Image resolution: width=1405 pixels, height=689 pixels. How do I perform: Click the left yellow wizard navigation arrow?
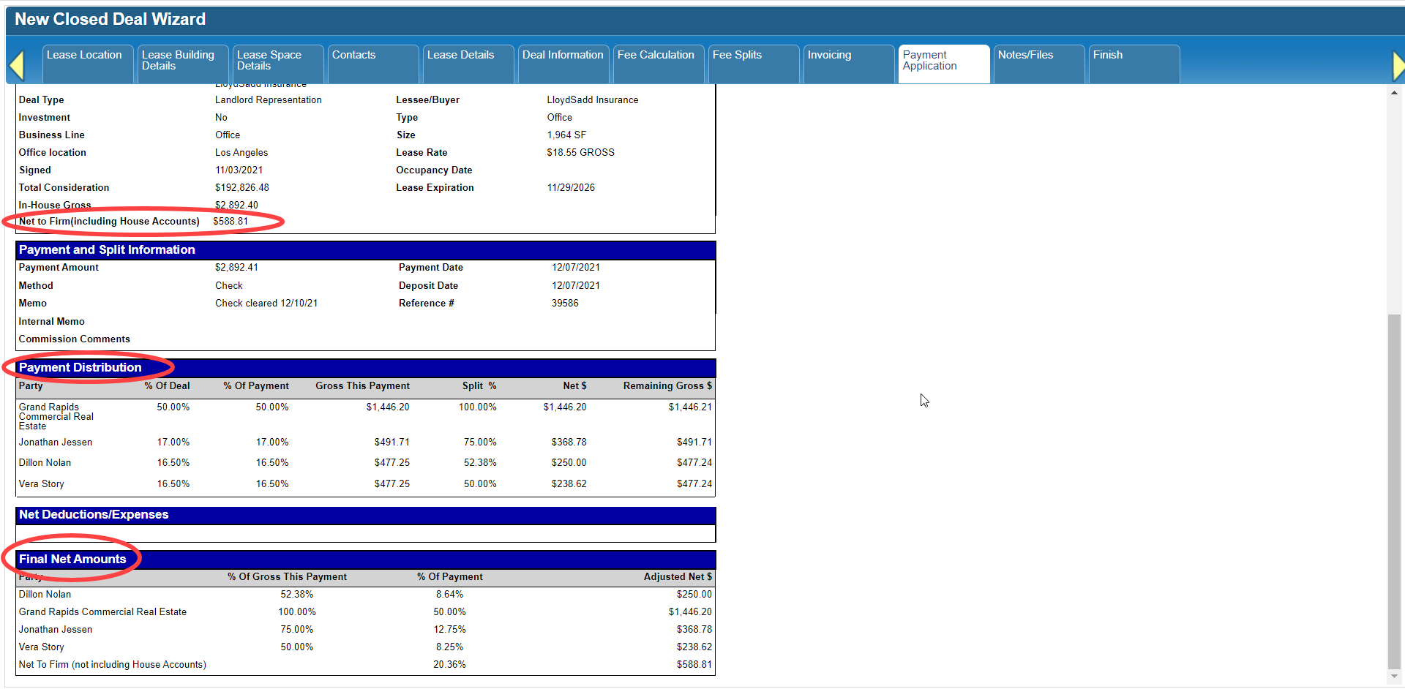coord(16,65)
